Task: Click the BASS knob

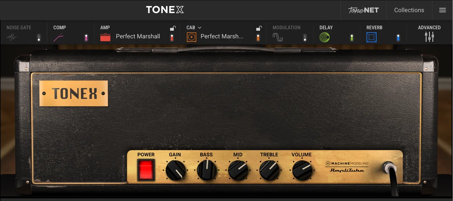Action: click(207, 170)
